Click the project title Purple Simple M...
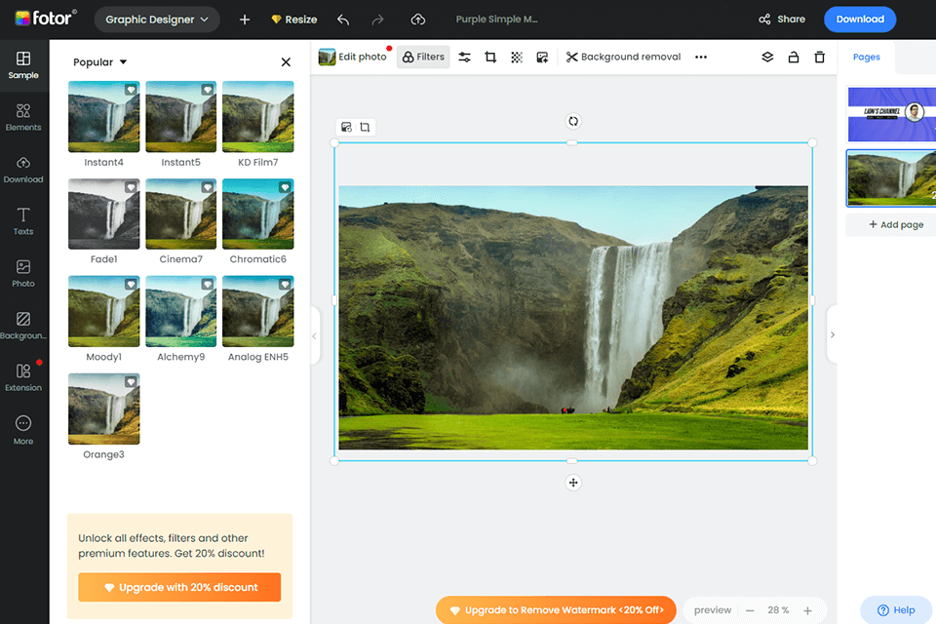 496,19
